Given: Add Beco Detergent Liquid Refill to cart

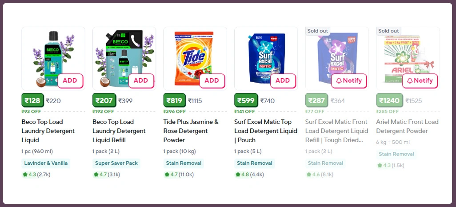Looking at the screenshot, I should 141,81.
